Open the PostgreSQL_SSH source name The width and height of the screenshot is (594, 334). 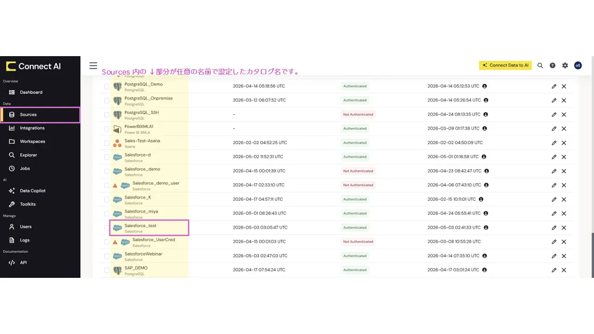click(x=142, y=113)
